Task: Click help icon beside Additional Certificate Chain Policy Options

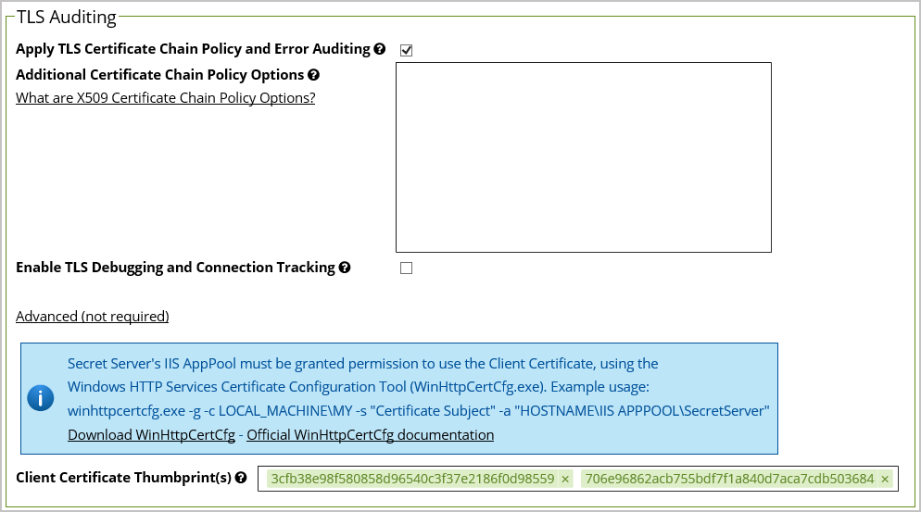Action: coord(314,75)
